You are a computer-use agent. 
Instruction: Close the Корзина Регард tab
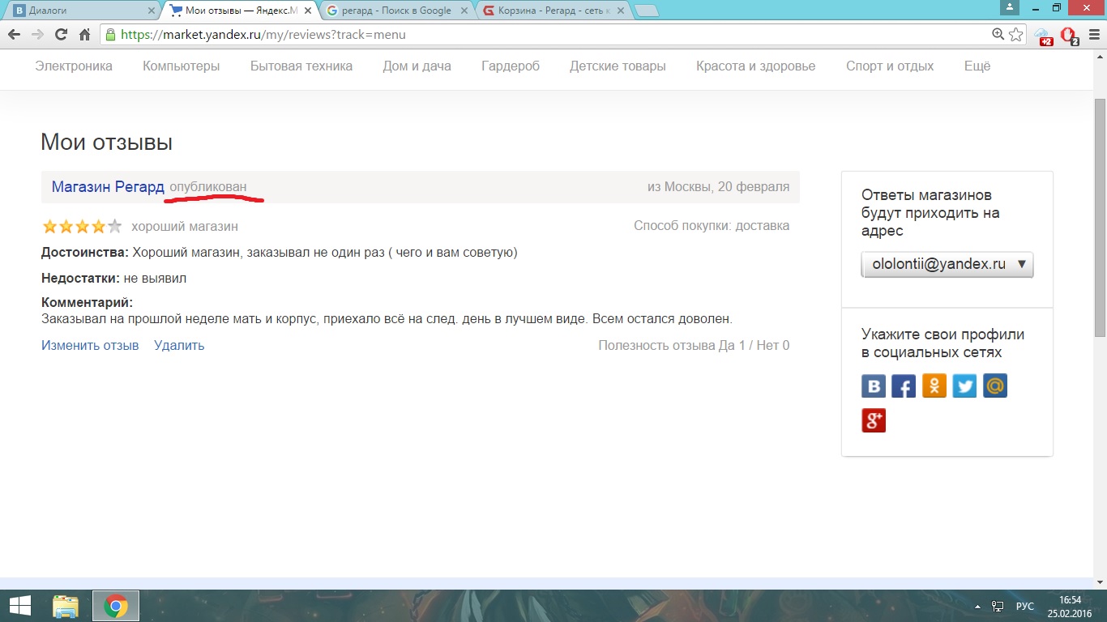point(621,11)
